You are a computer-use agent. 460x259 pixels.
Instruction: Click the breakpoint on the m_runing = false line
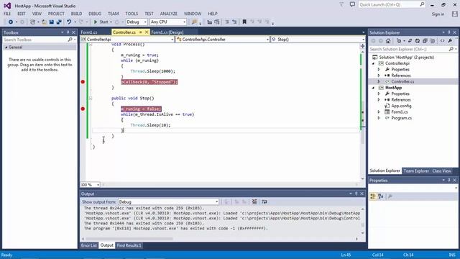click(83, 109)
